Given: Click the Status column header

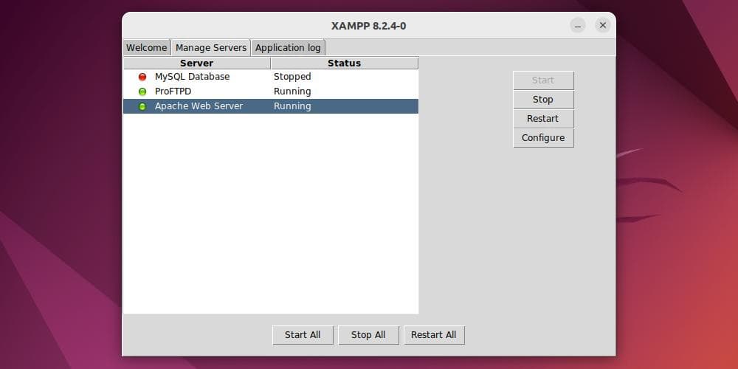Looking at the screenshot, I should [345, 63].
